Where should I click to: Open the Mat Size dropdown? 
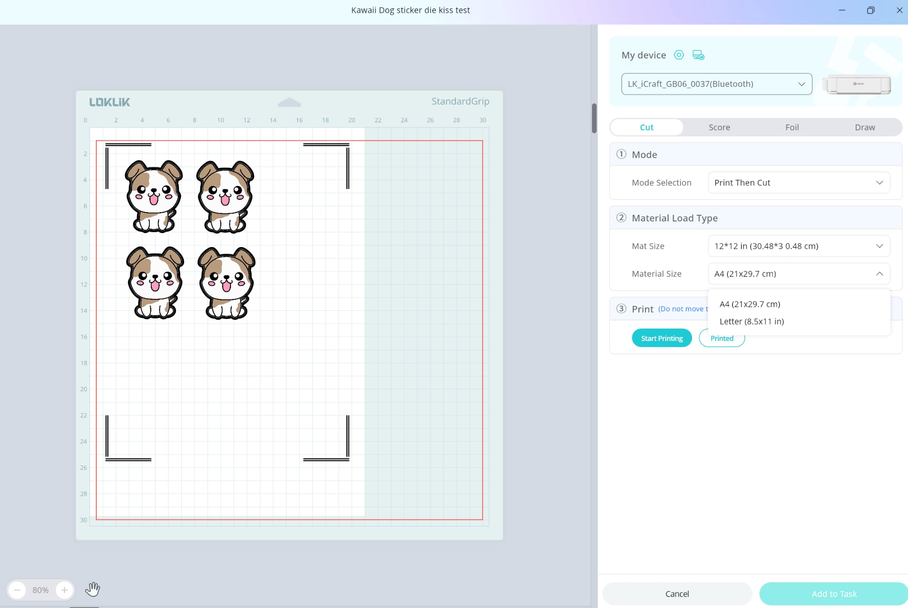pos(798,246)
